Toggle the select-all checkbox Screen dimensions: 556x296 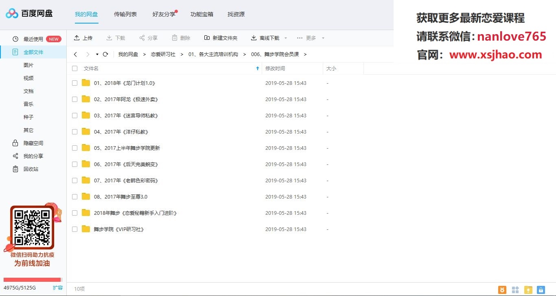(74, 69)
